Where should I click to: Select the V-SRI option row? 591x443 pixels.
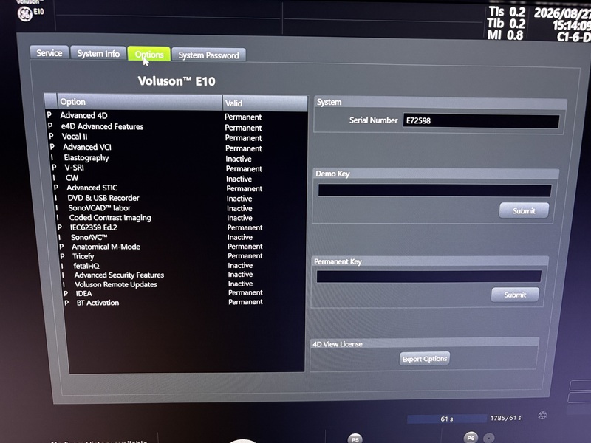[x=178, y=168]
